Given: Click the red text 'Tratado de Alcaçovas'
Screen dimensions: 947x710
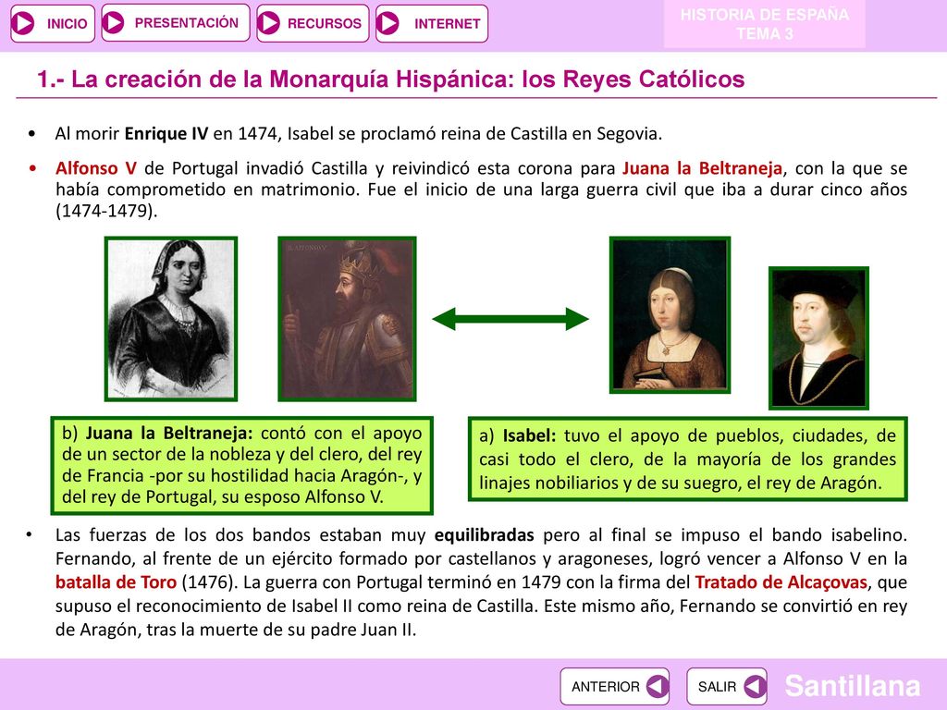Looking at the screenshot, I should 781,582.
